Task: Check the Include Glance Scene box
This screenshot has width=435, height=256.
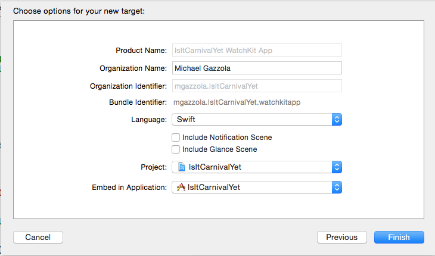Action: [176, 149]
